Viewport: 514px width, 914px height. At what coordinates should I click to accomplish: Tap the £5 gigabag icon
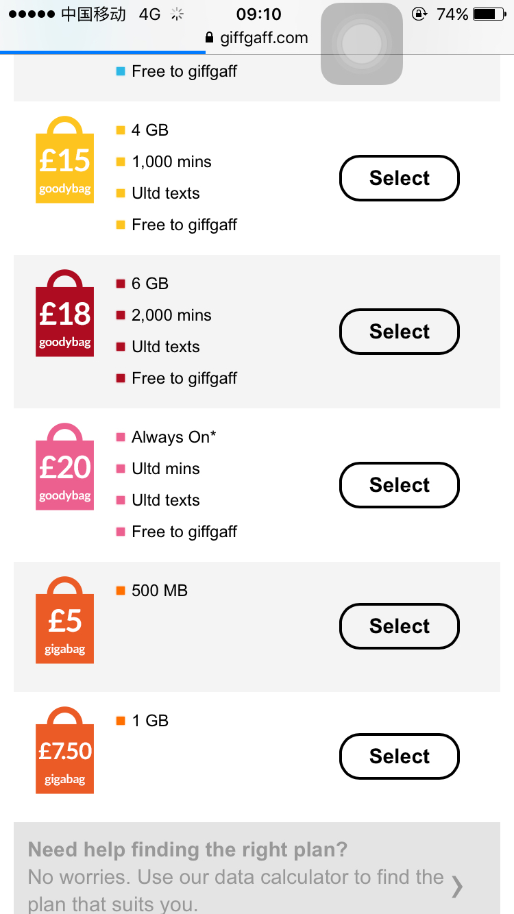[64, 622]
